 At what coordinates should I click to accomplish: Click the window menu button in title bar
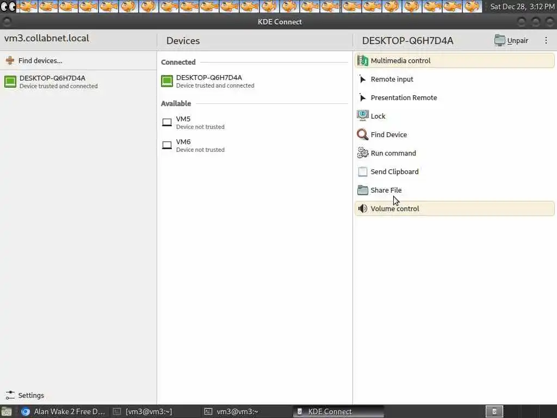pyautogui.click(x=7, y=22)
